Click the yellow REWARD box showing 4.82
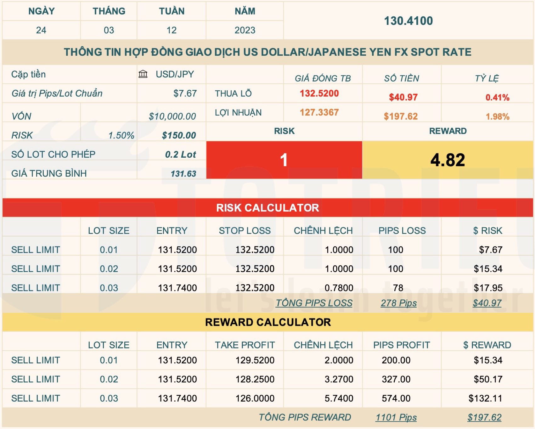 click(x=447, y=160)
